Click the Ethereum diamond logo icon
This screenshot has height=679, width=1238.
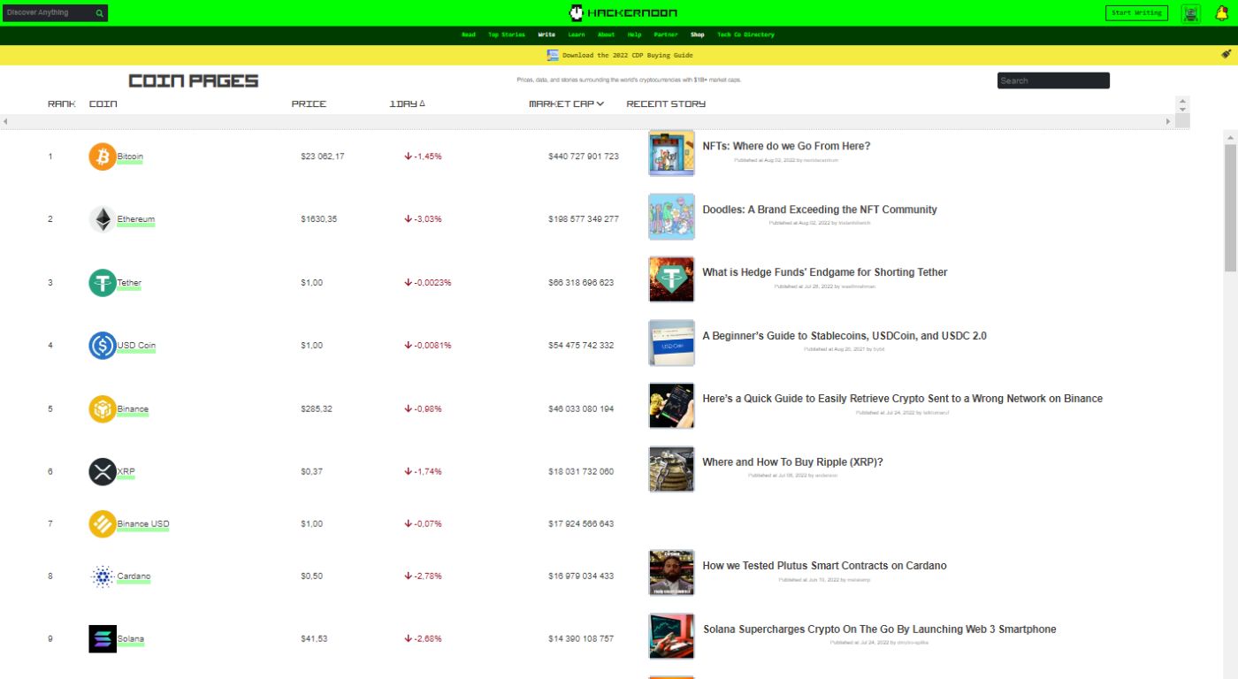pyautogui.click(x=103, y=219)
